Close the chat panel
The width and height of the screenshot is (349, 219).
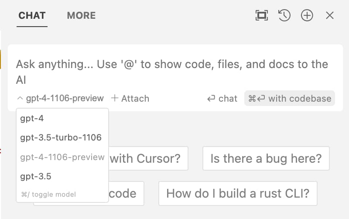pyautogui.click(x=330, y=16)
